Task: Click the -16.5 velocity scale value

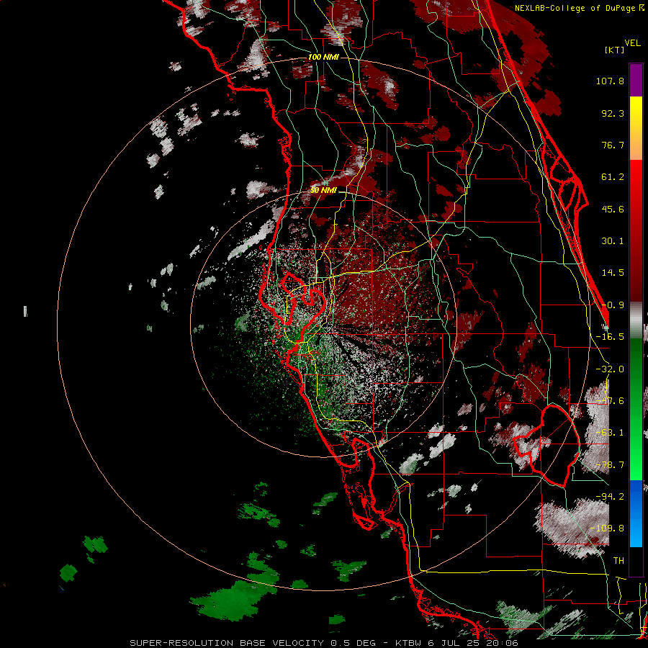Action: click(x=610, y=337)
